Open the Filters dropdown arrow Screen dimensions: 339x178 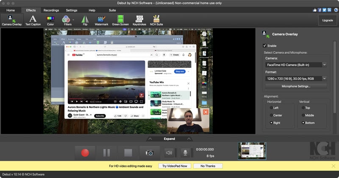click(73, 19)
